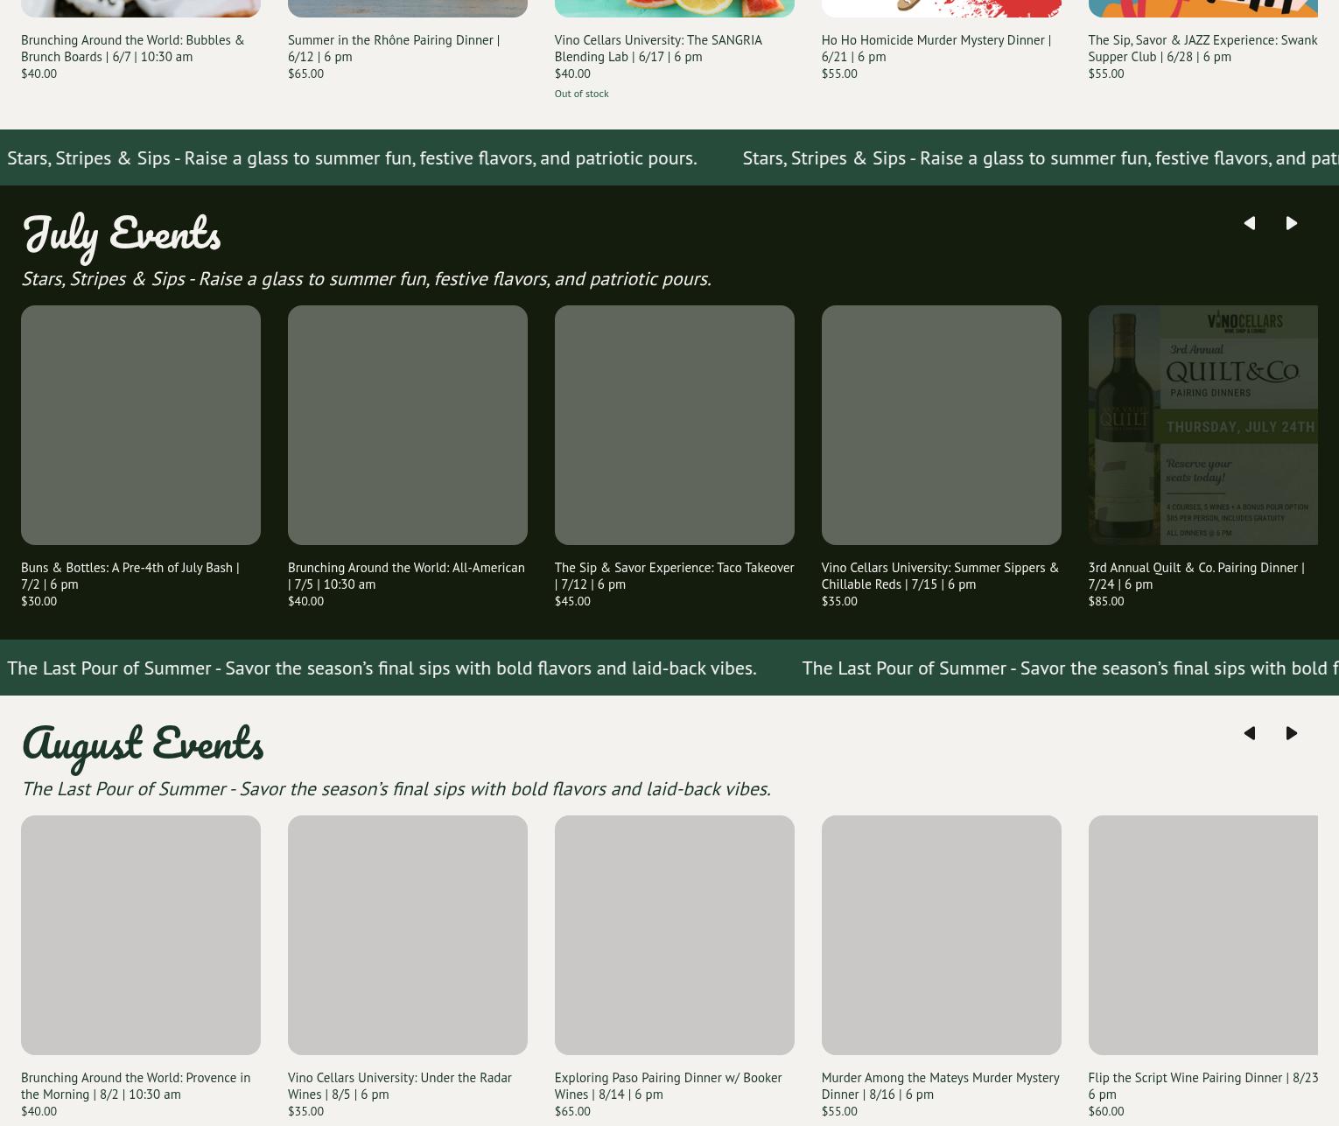Click the Quilt & Co Pairing Dinners poster image
1339x1126 pixels.
click(1203, 425)
